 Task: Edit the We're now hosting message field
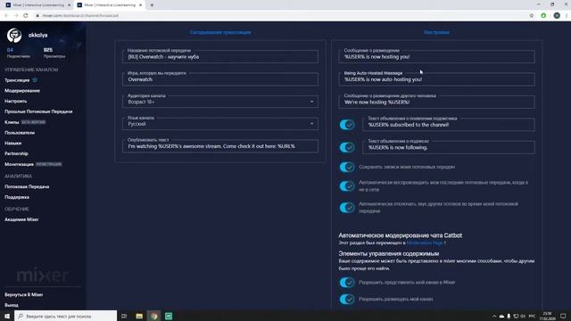click(436, 102)
